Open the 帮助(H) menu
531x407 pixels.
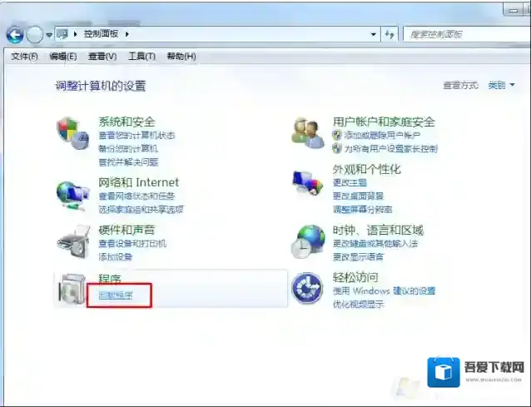pyautogui.click(x=181, y=57)
